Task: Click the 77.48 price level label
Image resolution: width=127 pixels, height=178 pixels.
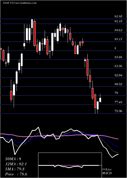Action: 118,102
